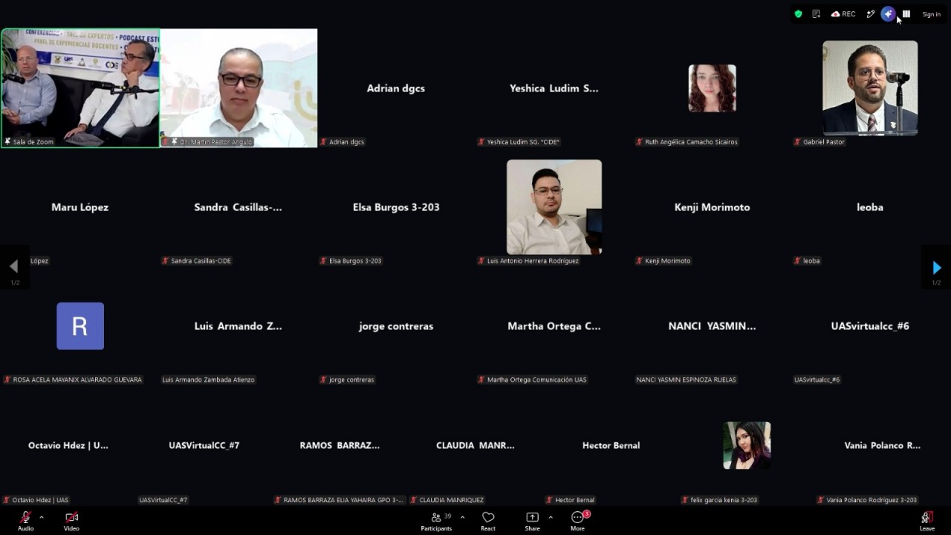Leave the meeting
The height and width of the screenshot is (535, 951).
[927, 520]
